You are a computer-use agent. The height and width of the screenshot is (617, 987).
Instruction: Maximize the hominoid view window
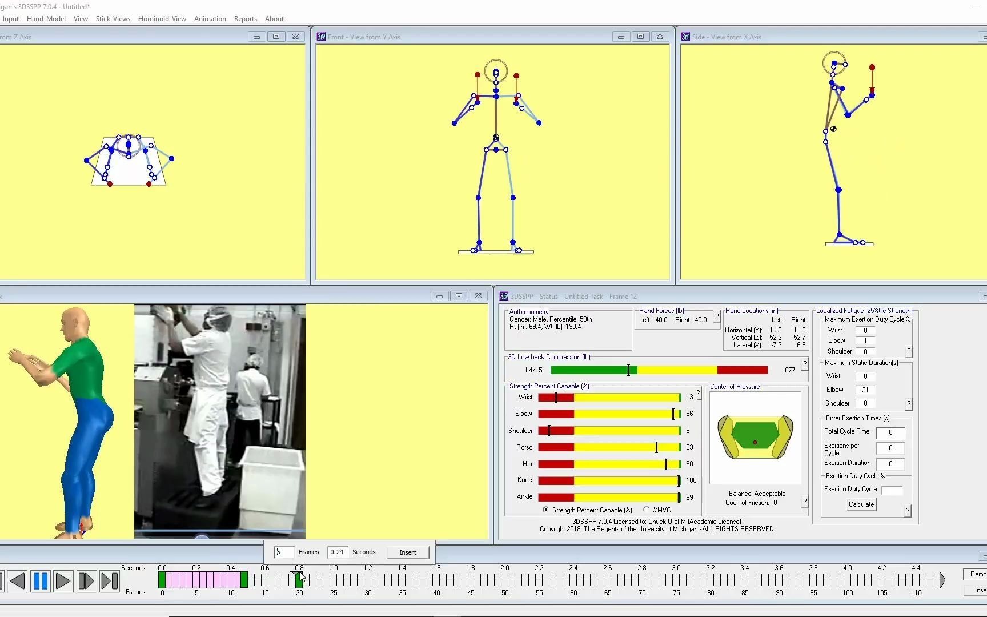click(x=459, y=296)
